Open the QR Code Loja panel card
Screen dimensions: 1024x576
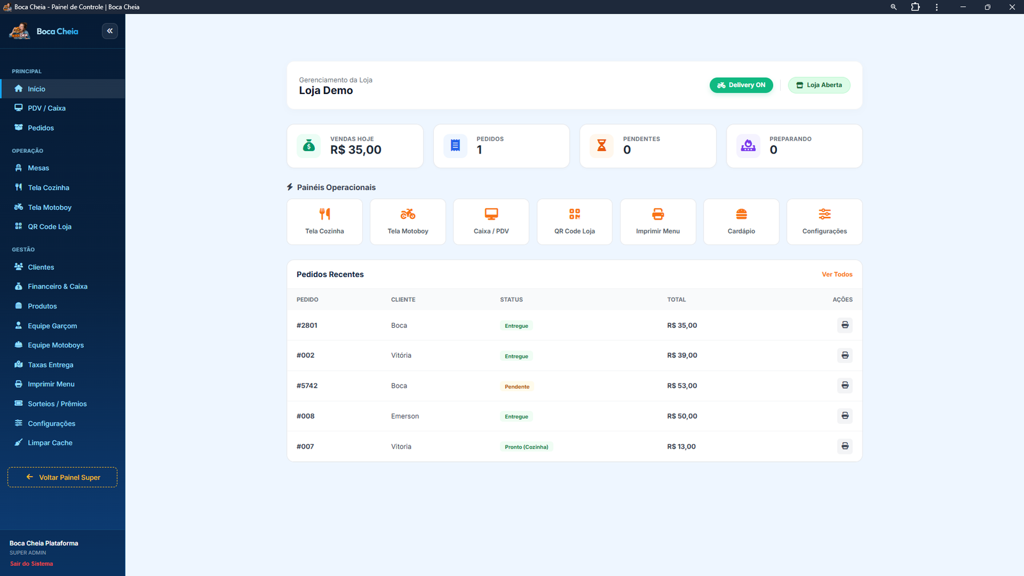tap(575, 221)
